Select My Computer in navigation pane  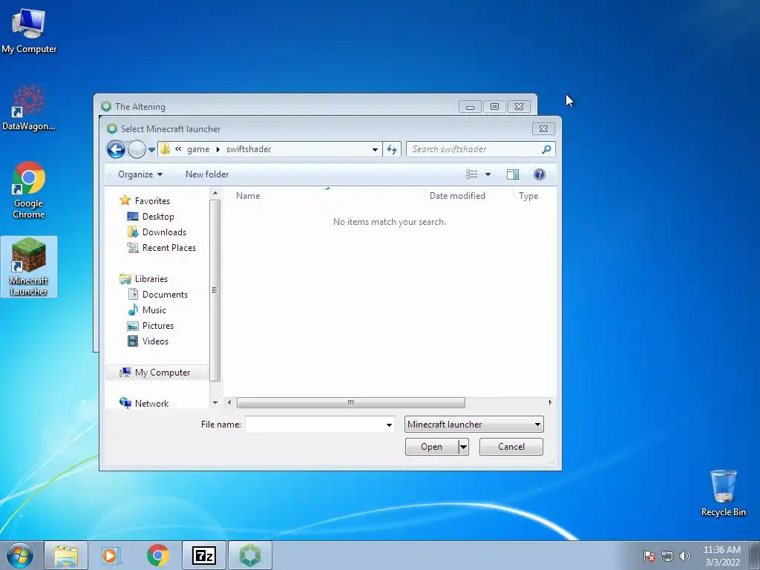(x=157, y=373)
